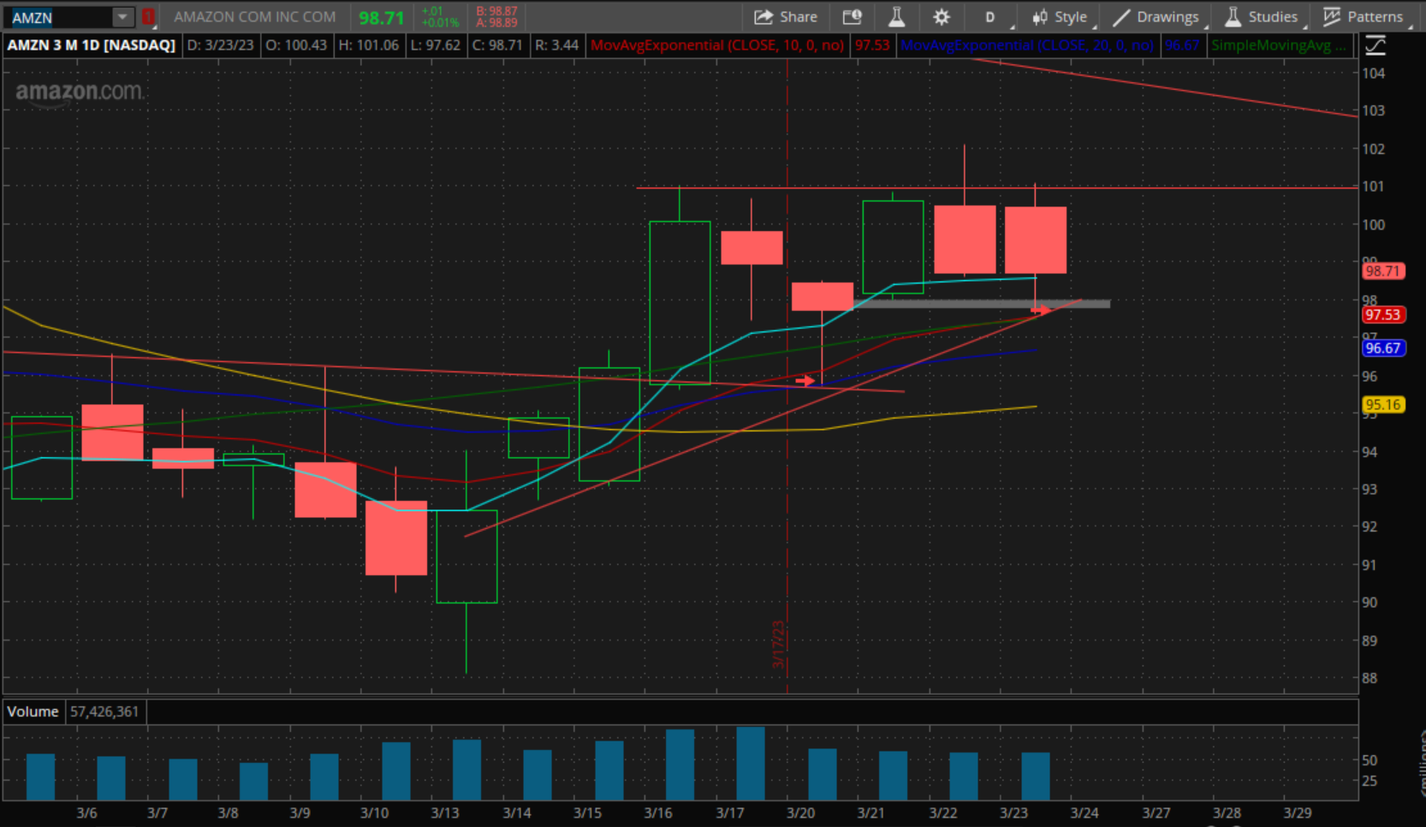The height and width of the screenshot is (827, 1426).
Task: Click the 3/23 red candle body
Action: click(1036, 240)
